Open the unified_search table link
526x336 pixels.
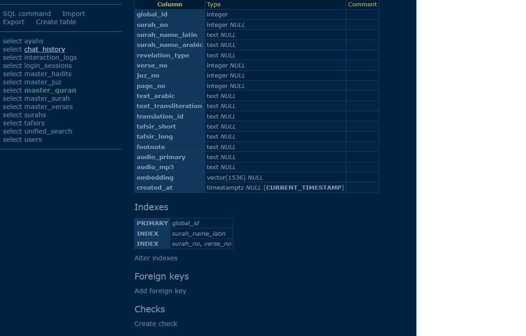(48, 131)
